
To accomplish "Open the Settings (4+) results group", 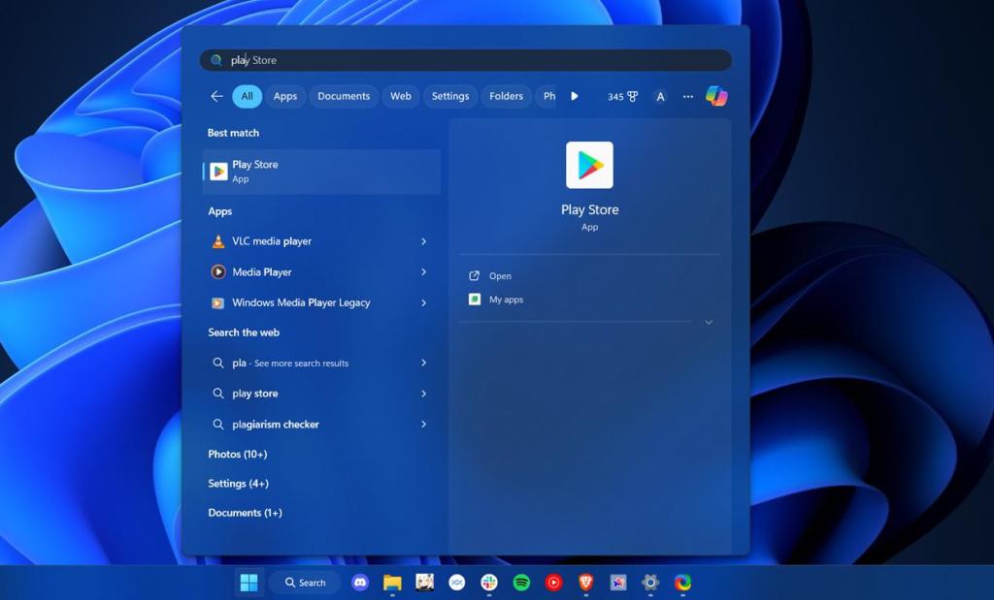I will 239,484.
